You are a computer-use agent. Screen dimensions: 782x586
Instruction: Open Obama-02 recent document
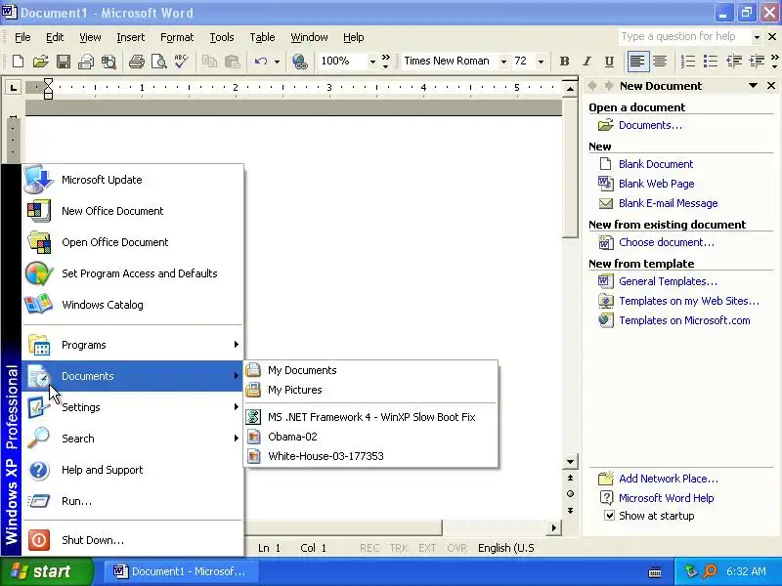coord(370,437)
